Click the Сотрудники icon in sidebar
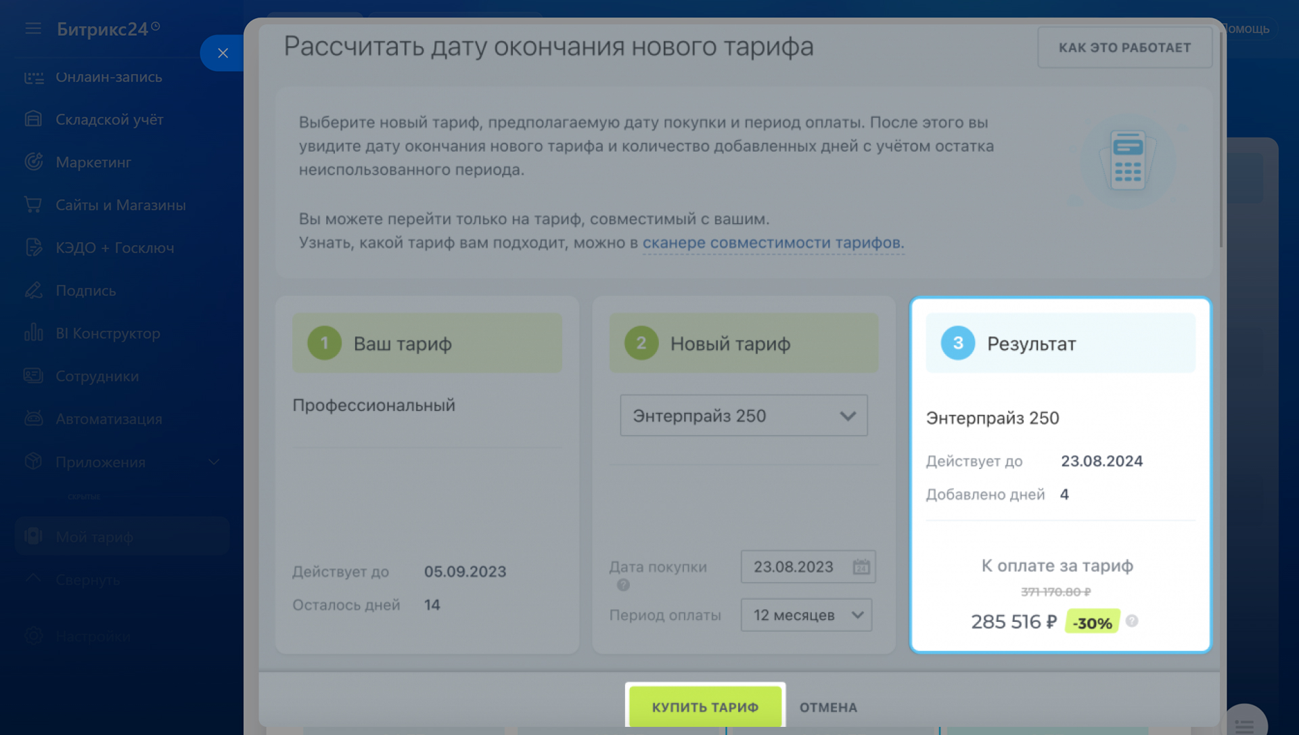This screenshot has height=735, width=1299. (33, 376)
